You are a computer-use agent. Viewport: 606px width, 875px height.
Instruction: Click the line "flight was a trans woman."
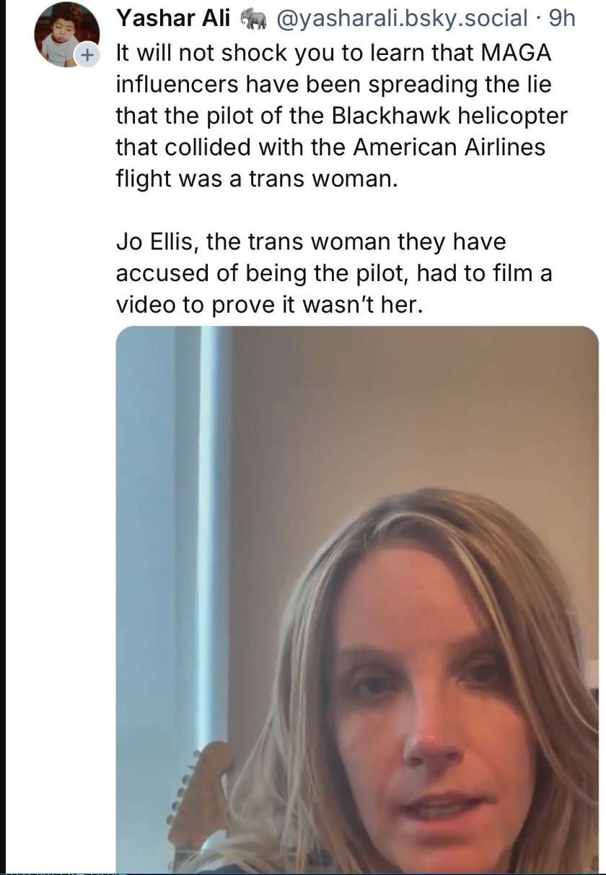pos(257,178)
